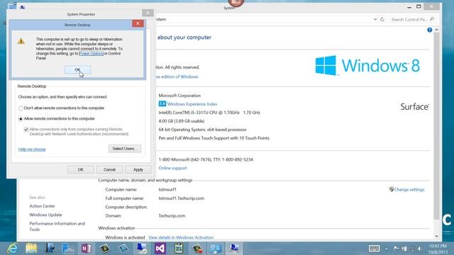Image resolution: width=454 pixels, height=255 pixels.
Task: Open the Windows Experience Index link
Action: pyautogui.click(x=192, y=104)
